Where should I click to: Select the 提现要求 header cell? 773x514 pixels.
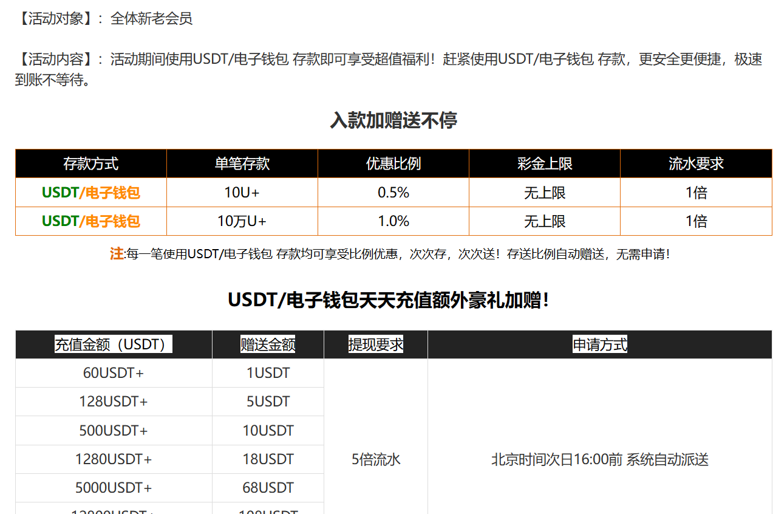point(376,344)
